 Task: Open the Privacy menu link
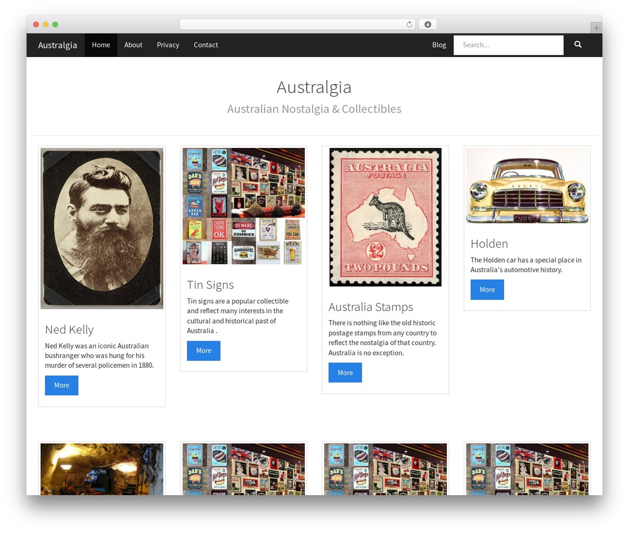(168, 45)
